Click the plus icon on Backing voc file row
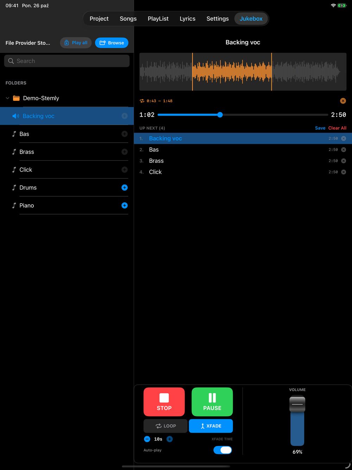Screen dimensions: 352x470 [x=125, y=116]
